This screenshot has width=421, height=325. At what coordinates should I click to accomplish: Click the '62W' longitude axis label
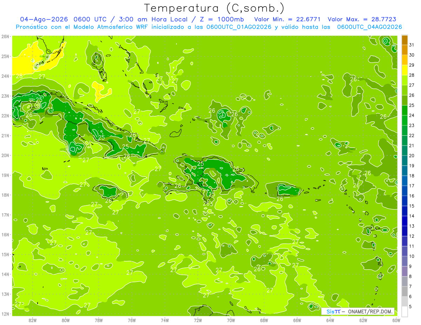click(x=363, y=320)
